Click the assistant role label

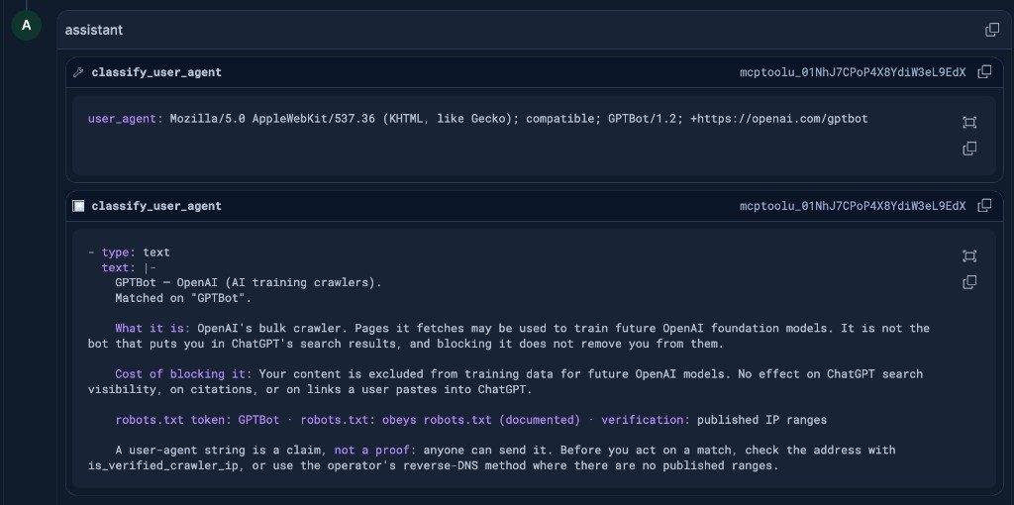pos(94,30)
